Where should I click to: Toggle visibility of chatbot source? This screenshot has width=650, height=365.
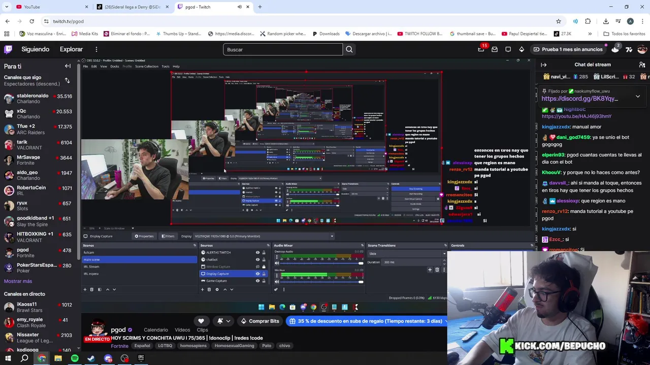click(257, 260)
